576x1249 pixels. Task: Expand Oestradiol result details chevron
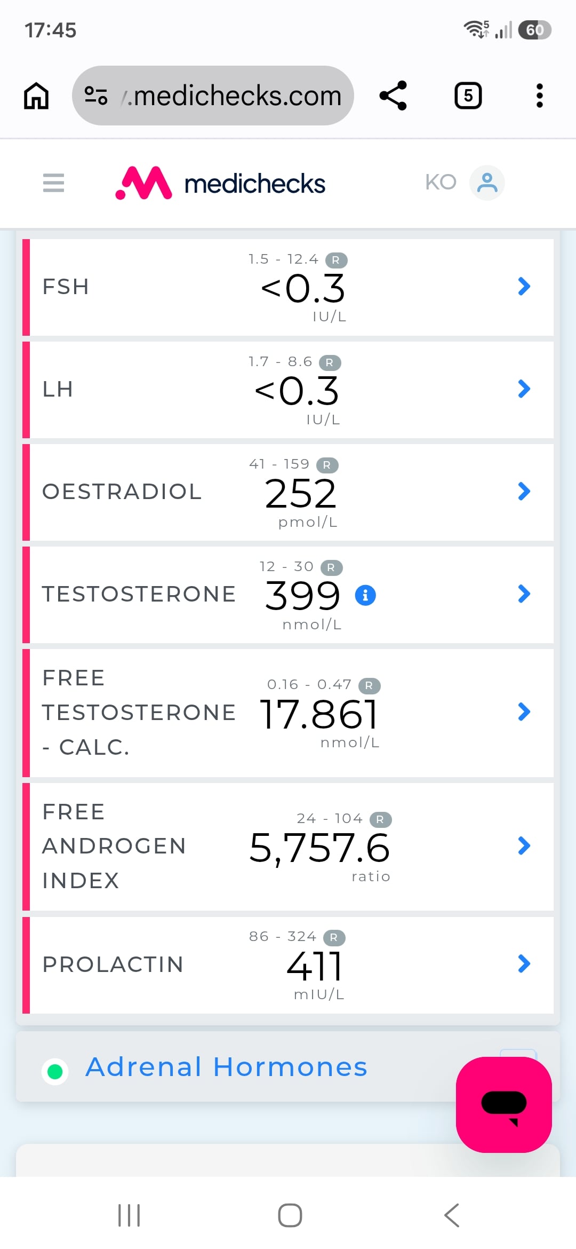[x=524, y=492]
